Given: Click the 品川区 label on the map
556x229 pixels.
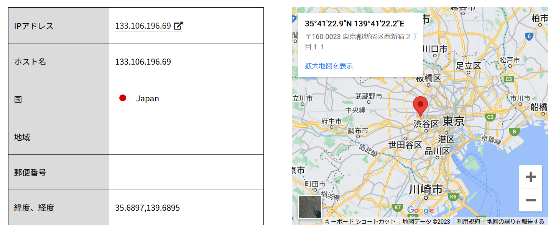Looking at the screenshot, I should pyautogui.click(x=438, y=151).
